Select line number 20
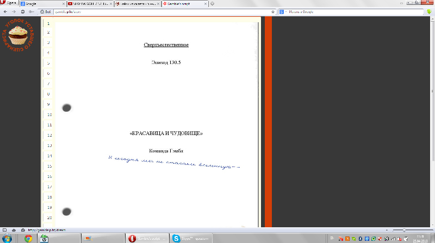This screenshot has height=243, width=435. [x=49, y=218]
